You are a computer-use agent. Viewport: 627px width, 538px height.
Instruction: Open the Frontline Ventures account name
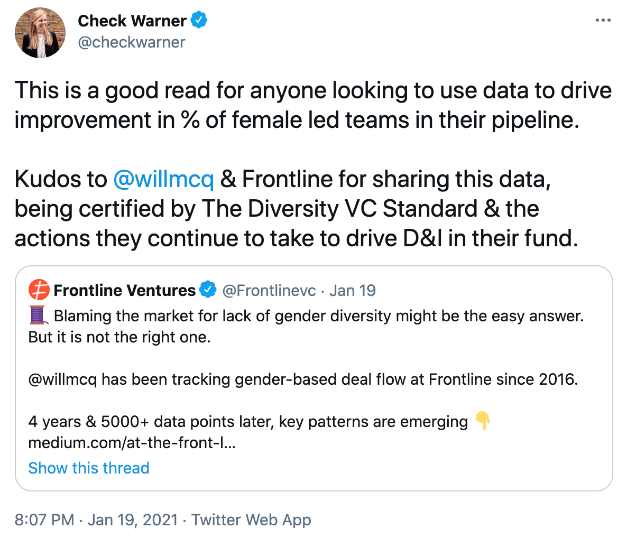[x=124, y=291]
